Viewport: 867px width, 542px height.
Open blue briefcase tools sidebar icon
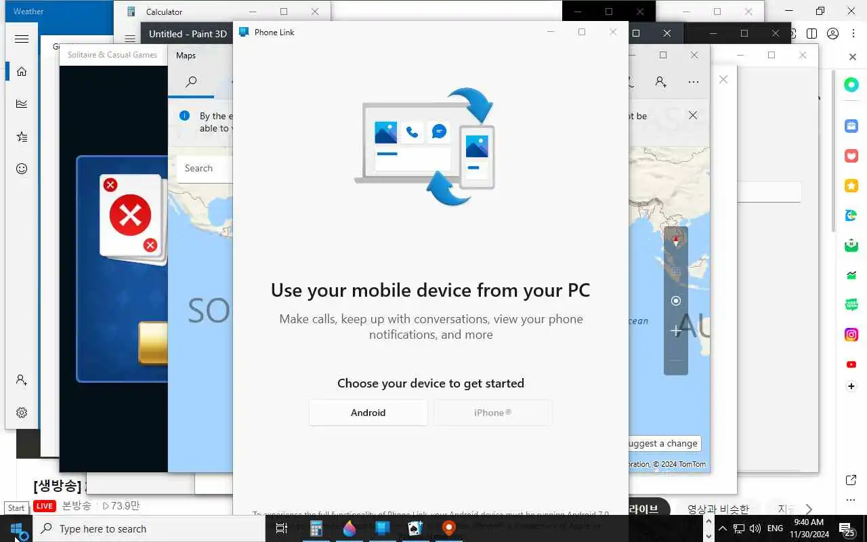tap(851, 125)
